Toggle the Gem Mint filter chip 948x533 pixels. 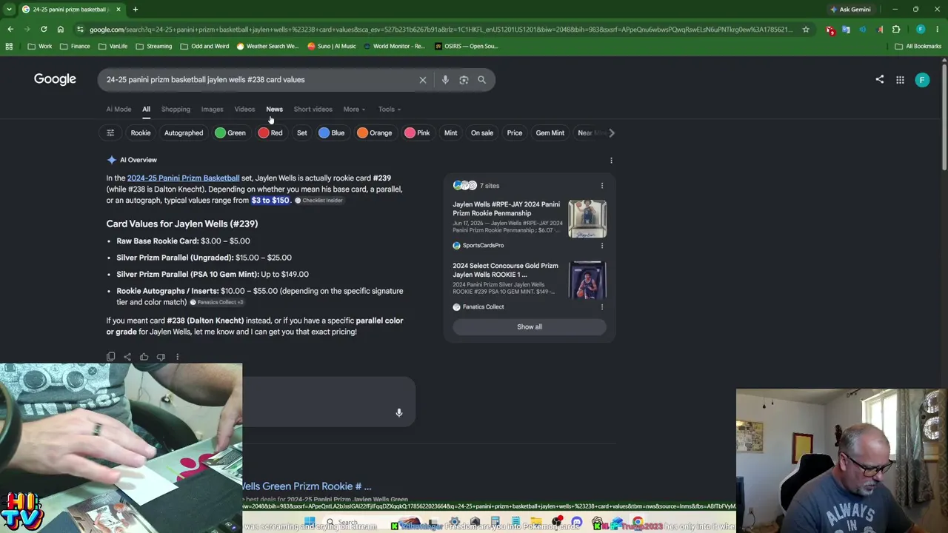click(x=550, y=133)
